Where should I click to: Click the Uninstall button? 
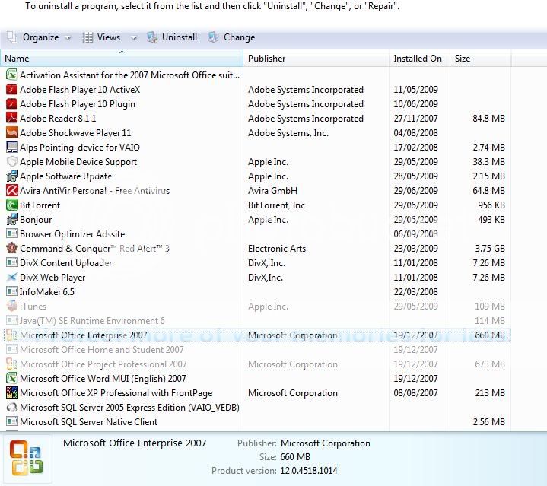coord(172,37)
